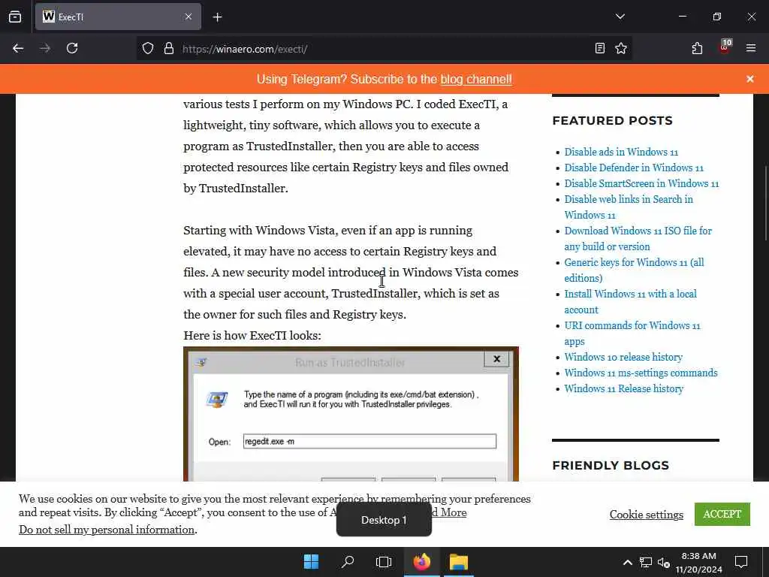Click the address bar URL field
The image size is (769, 577).
(385, 49)
